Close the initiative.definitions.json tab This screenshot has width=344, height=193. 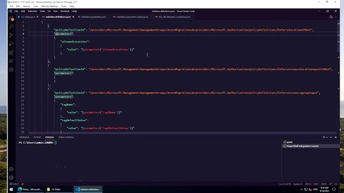(x=73, y=17)
